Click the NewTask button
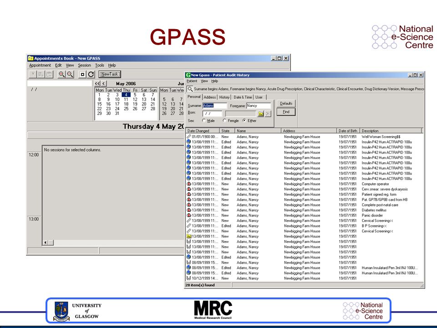 (110, 74)
